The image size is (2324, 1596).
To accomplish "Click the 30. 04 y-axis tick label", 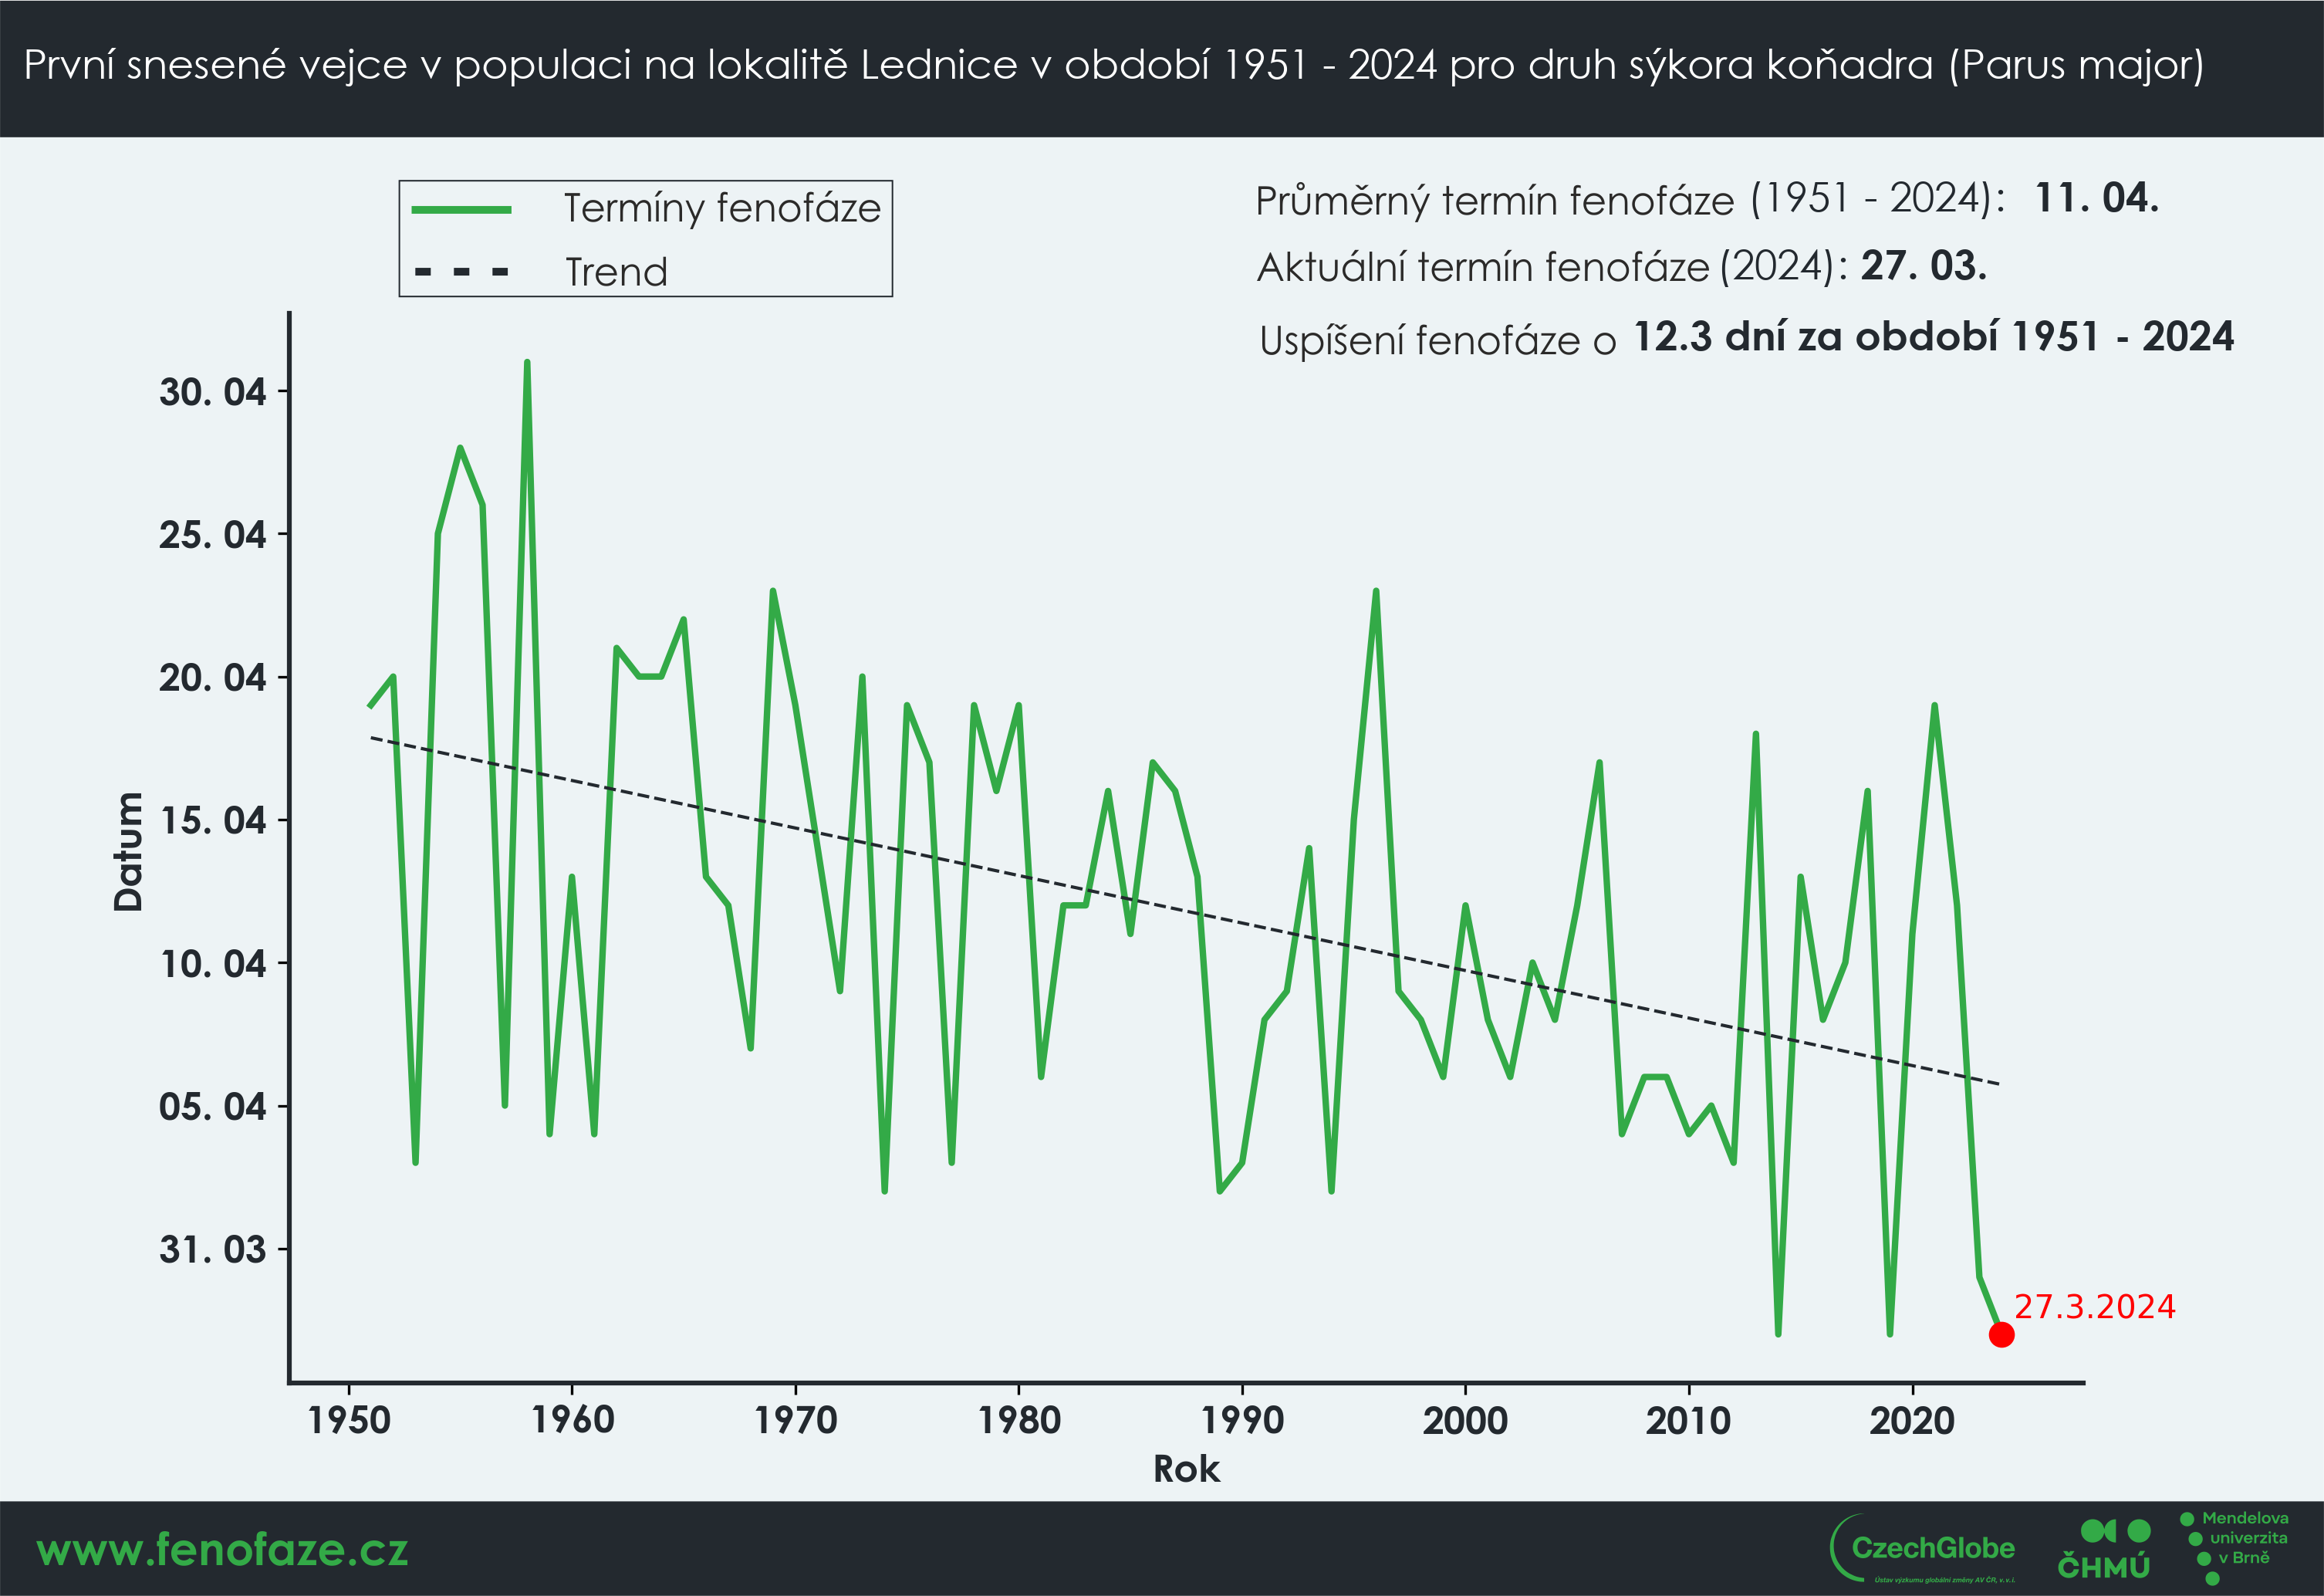I will click(212, 392).
